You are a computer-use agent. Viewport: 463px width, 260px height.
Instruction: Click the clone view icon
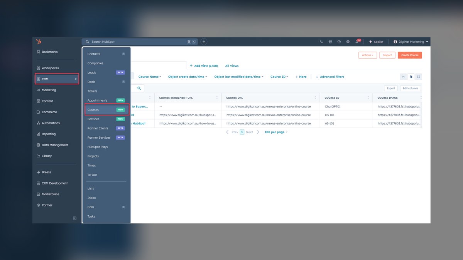[x=411, y=77]
